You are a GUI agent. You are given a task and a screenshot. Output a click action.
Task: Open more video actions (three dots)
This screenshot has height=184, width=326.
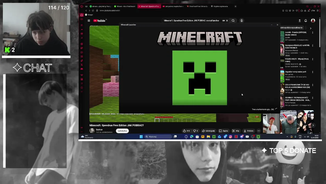click(258, 131)
